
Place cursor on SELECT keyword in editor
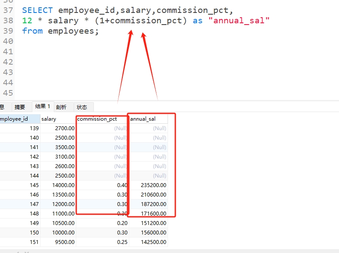pos(37,10)
